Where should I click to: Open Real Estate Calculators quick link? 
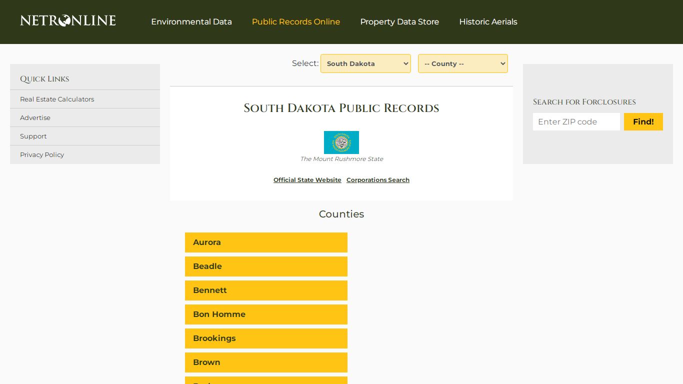[x=85, y=99]
